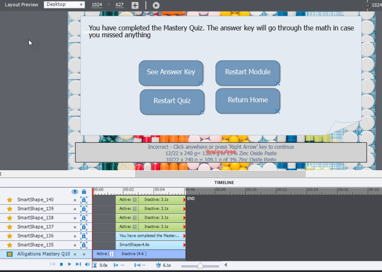Click the star icon beside SmartShape_138
382x272 pixels.
[10, 218]
